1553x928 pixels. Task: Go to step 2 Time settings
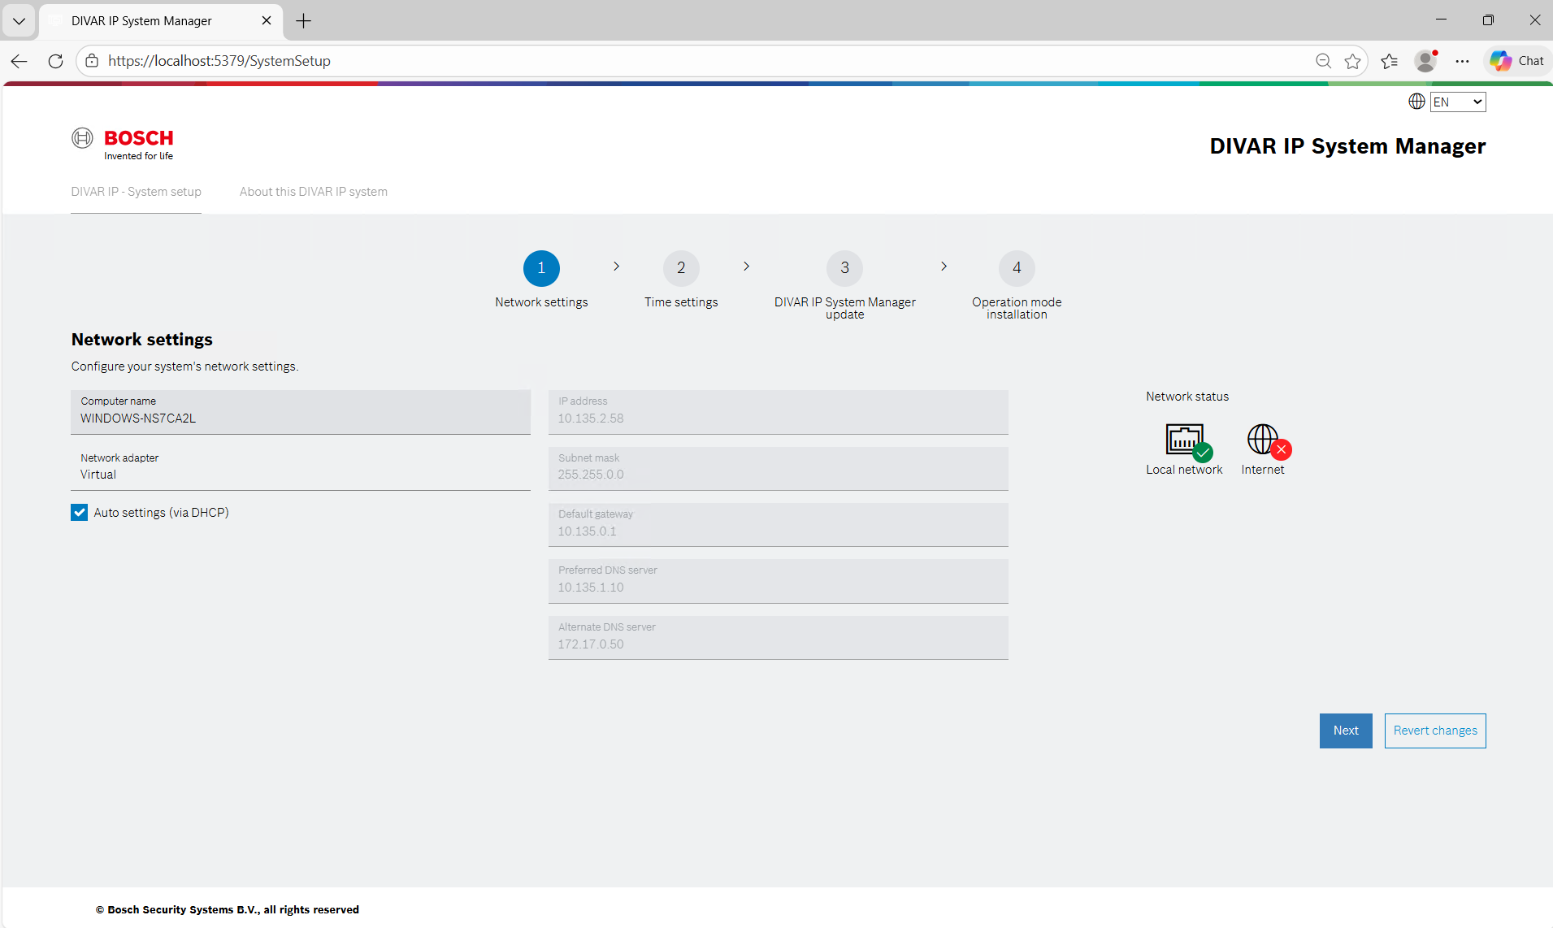tap(681, 269)
